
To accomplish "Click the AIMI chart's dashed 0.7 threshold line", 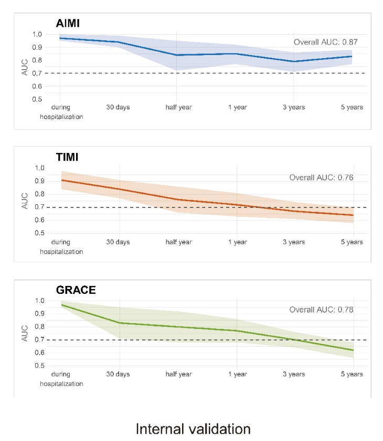I will (206, 73).
